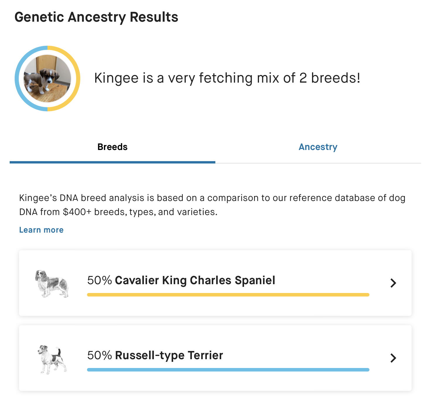Click the yellow Cavalier percentage bar
This screenshot has width=433, height=409.
click(x=228, y=295)
